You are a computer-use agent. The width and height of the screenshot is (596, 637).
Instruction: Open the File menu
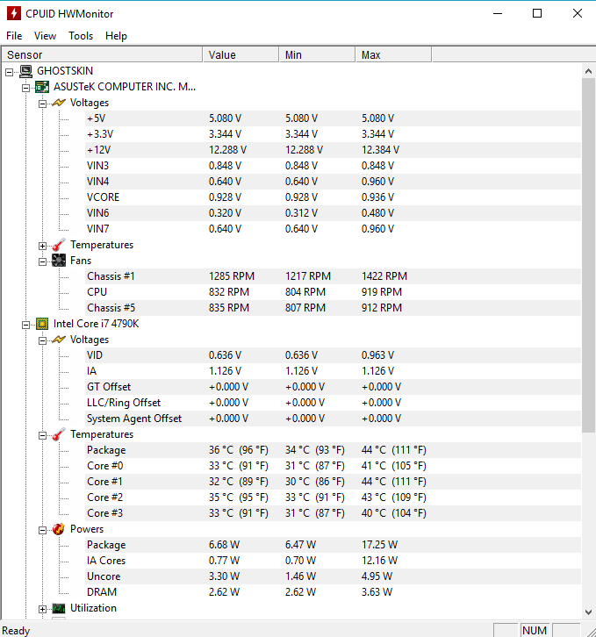click(x=14, y=36)
